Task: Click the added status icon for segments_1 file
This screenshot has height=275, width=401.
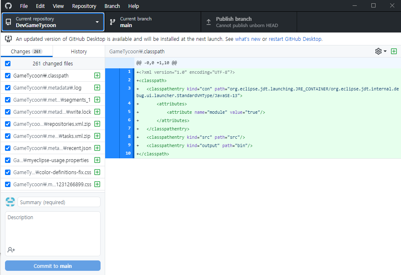Action: click(x=97, y=100)
